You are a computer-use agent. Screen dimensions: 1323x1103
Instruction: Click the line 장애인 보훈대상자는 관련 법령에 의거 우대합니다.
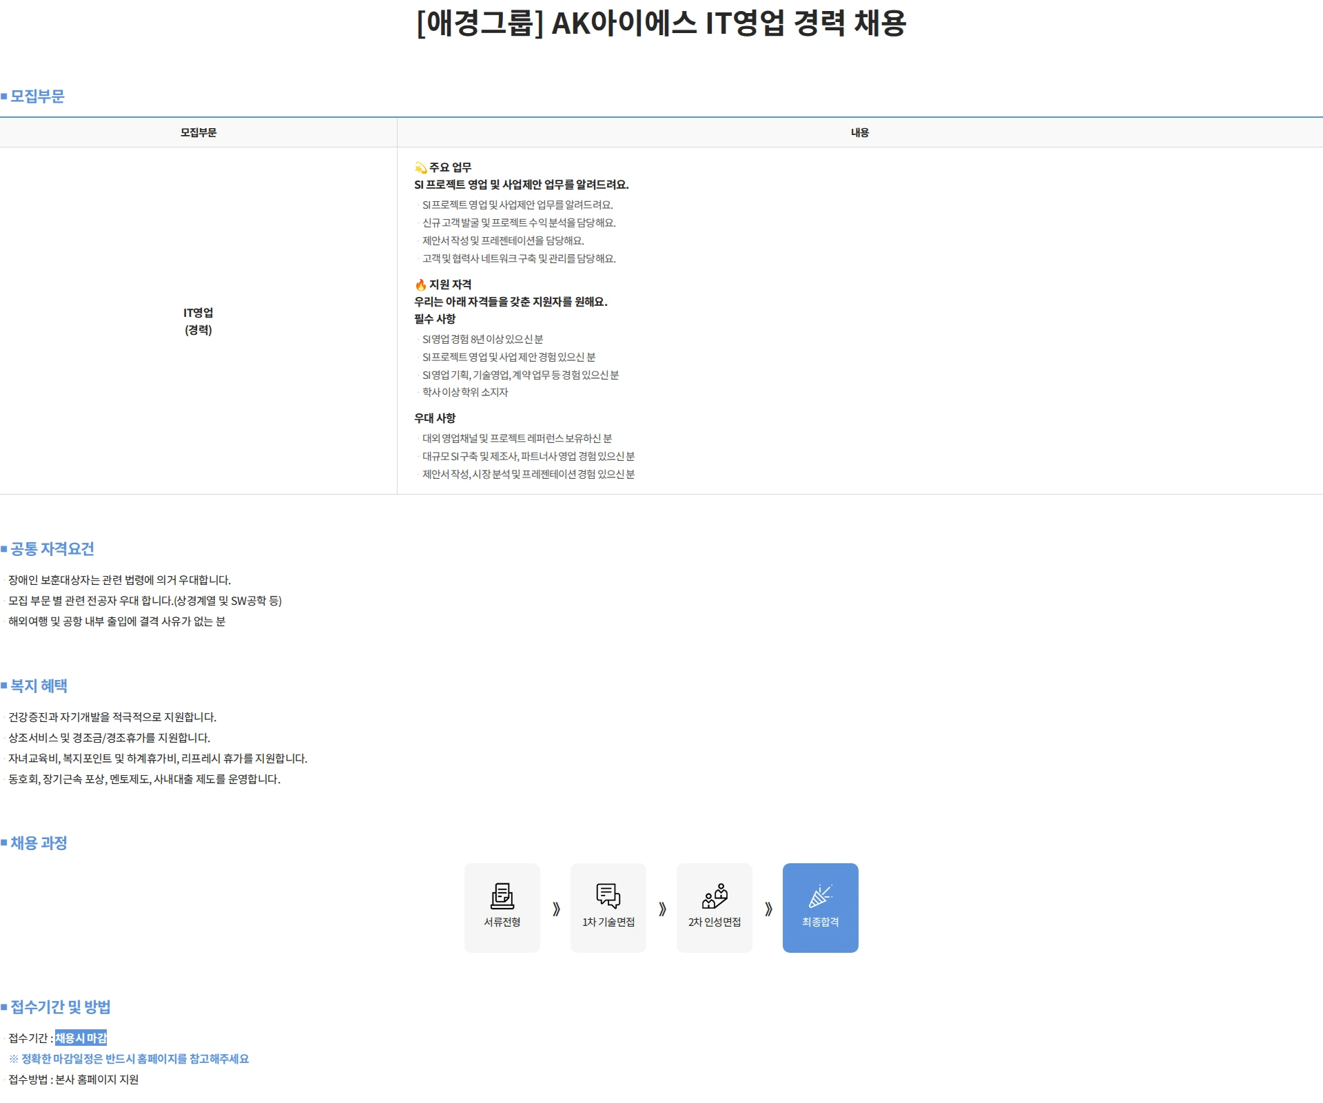[119, 580]
